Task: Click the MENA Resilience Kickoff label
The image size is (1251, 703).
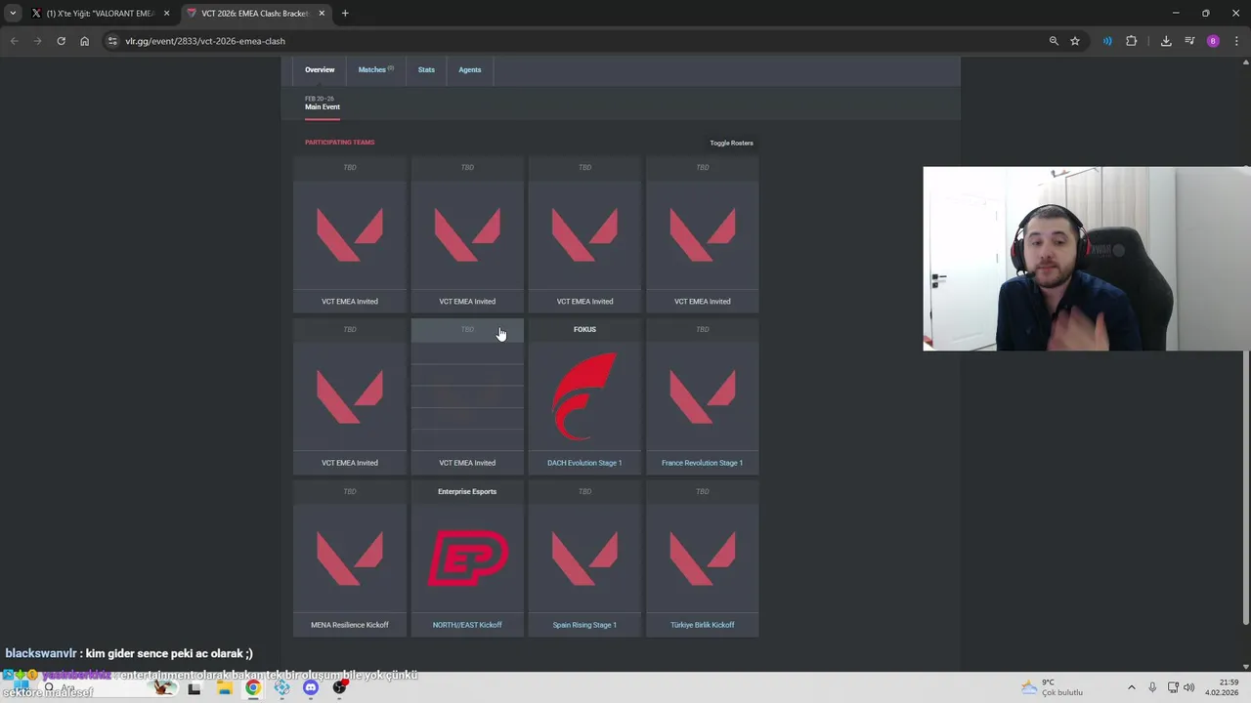Action: 350,625
